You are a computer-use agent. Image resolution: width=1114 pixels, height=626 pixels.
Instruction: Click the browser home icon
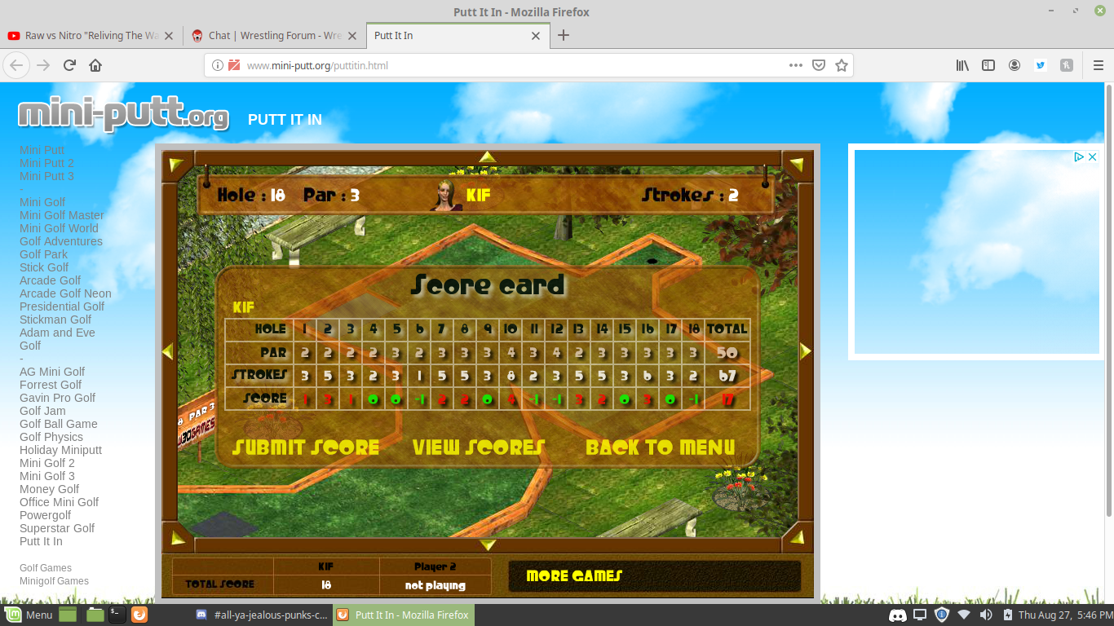click(95, 65)
